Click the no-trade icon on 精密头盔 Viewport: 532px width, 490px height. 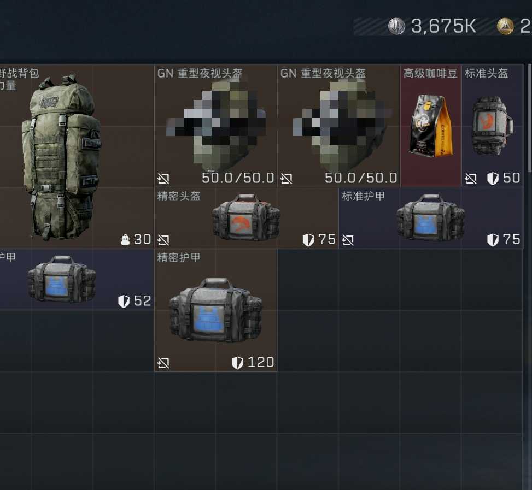(x=163, y=240)
